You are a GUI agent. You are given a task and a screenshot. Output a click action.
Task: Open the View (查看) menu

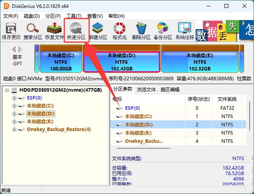95,16
